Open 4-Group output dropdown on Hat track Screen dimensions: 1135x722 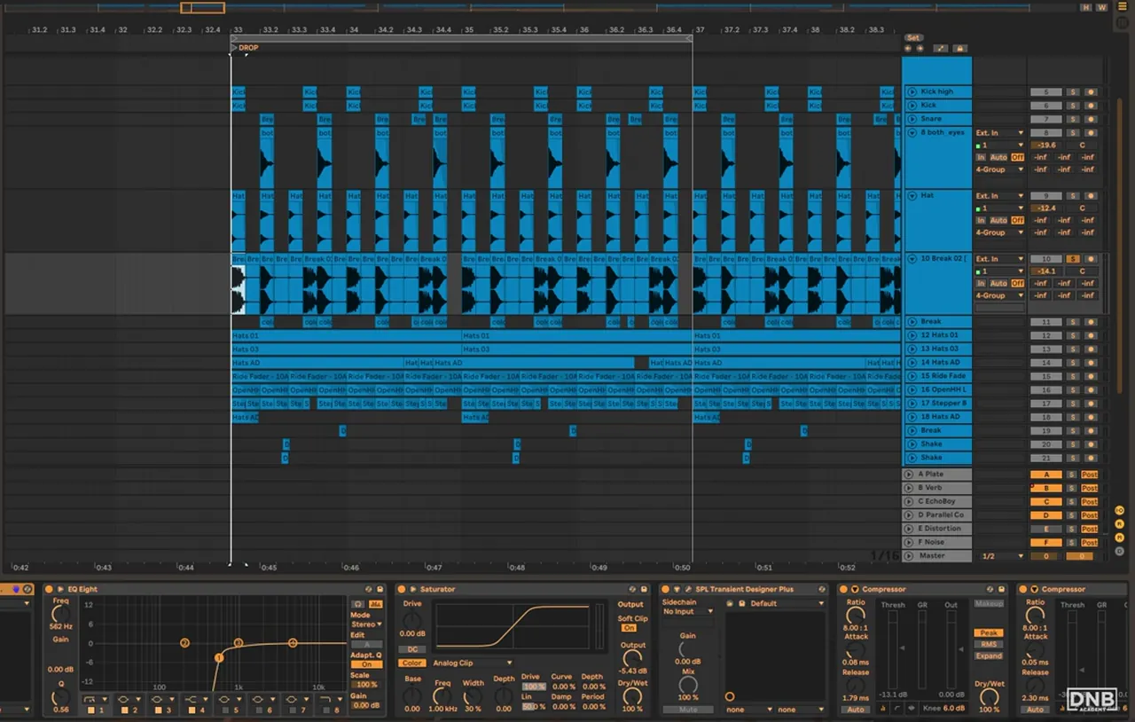[999, 232]
